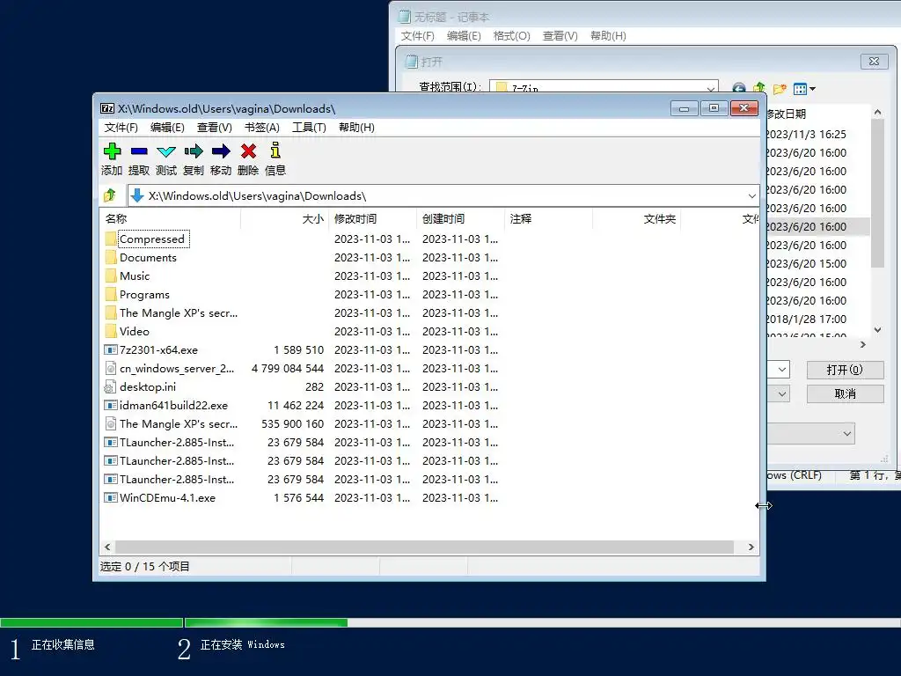Expand encoding dropdown in Open dialog
The image size is (901, 676).
(x=846, y=433)
